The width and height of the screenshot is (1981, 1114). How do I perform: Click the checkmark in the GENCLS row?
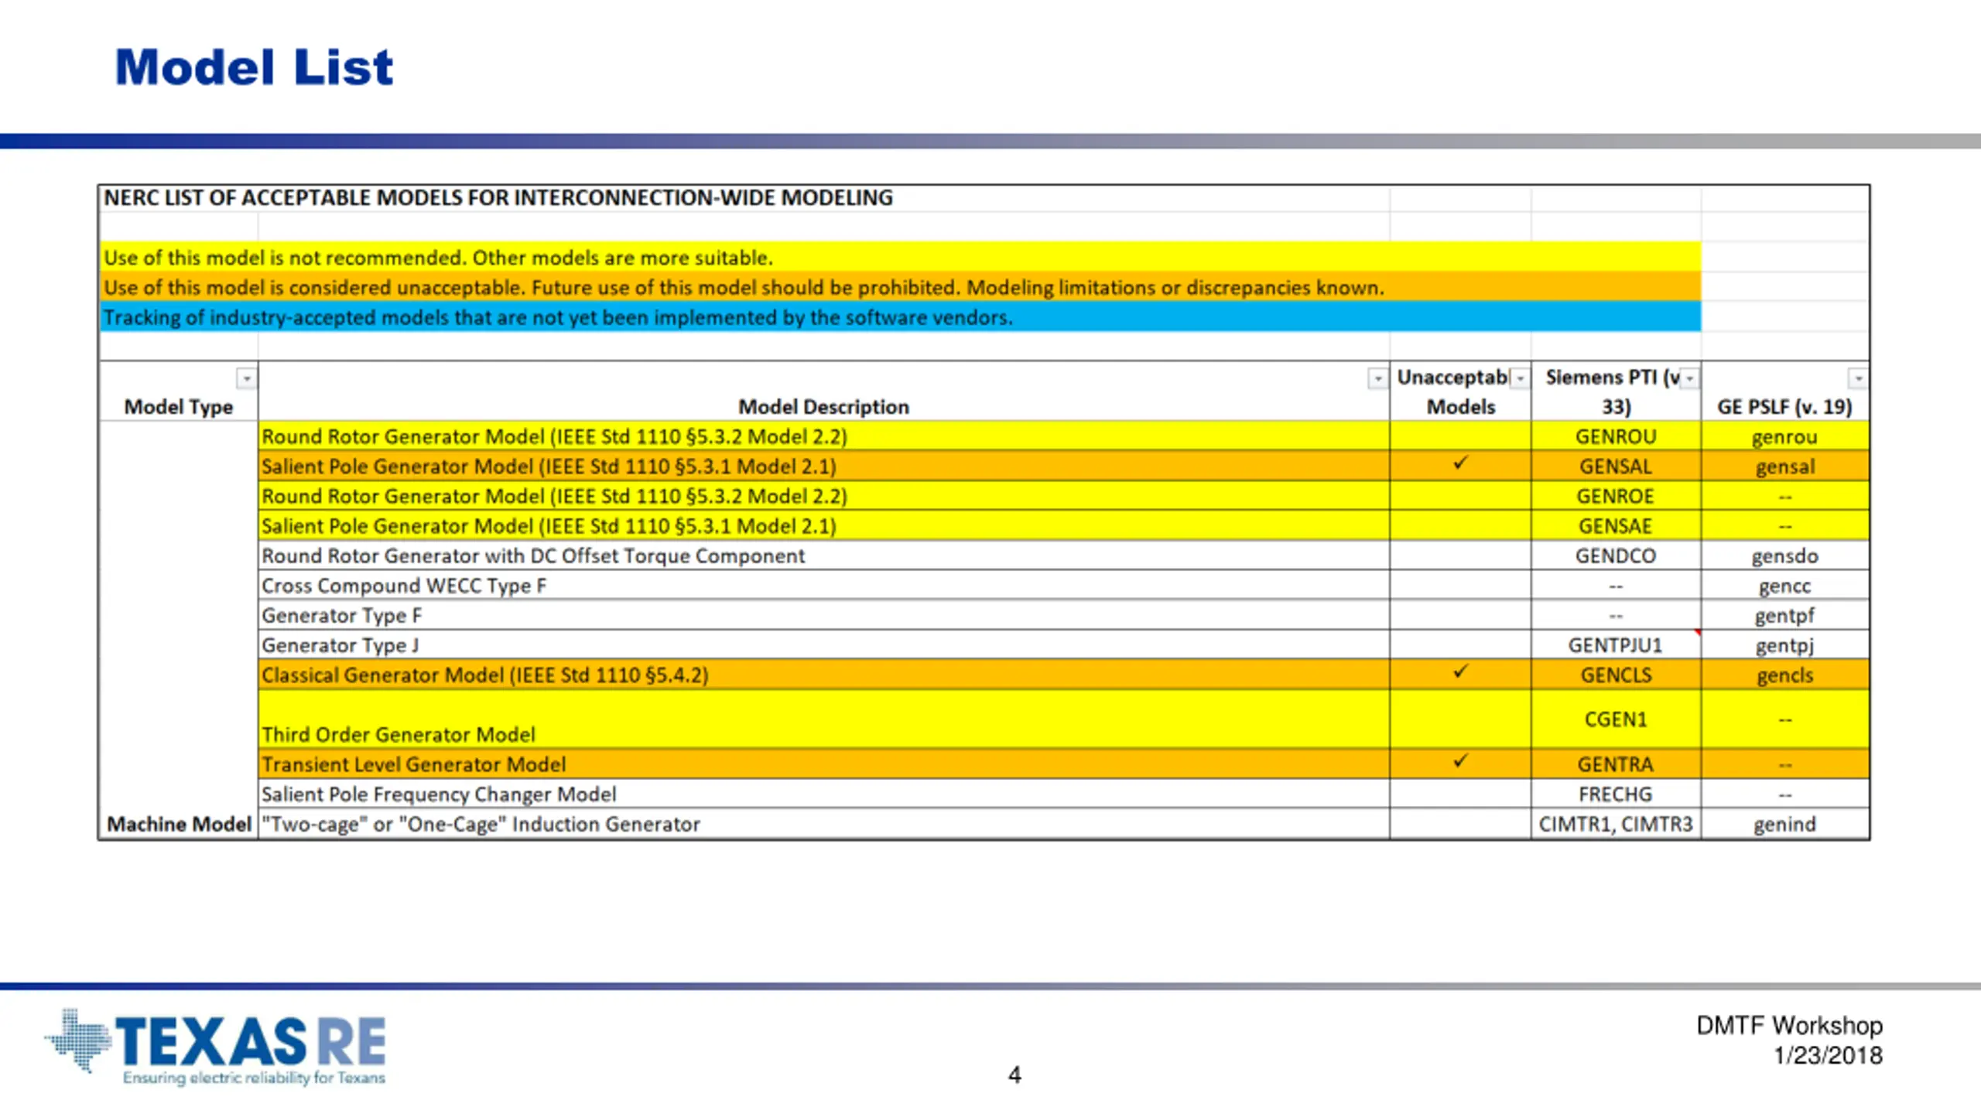coord(1460,671)
